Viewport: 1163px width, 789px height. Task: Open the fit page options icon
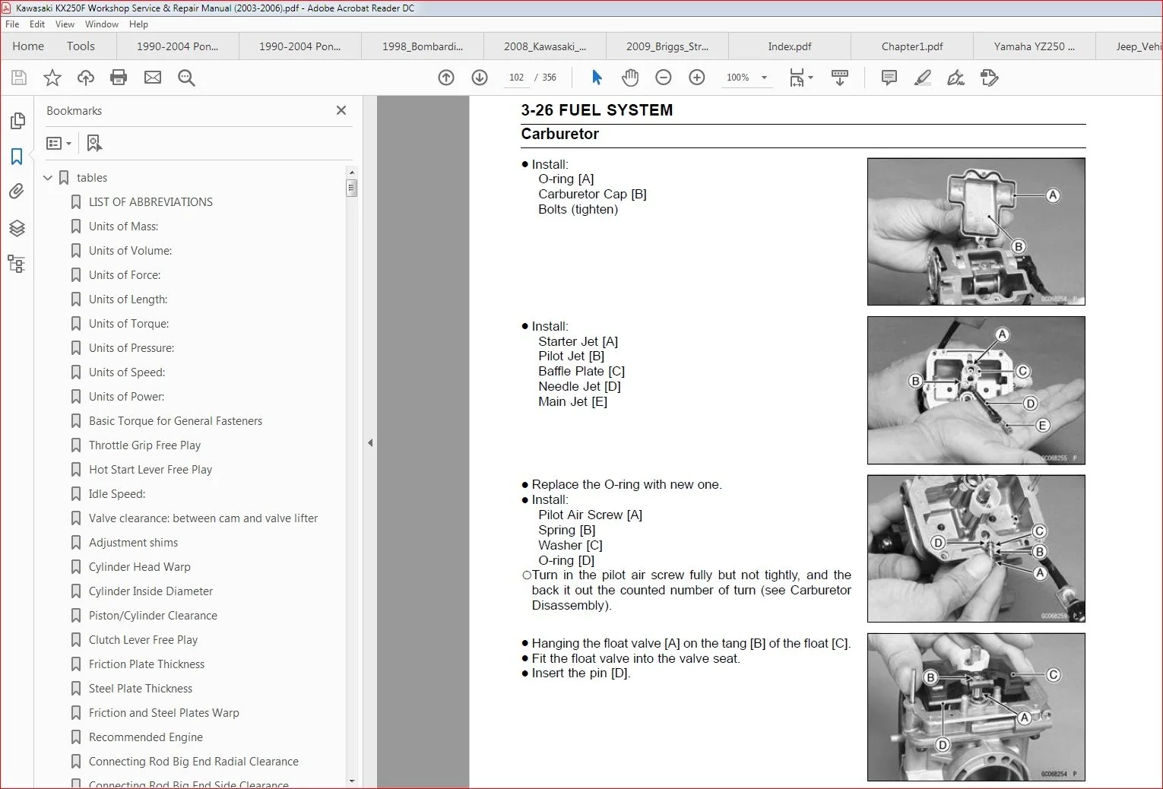pos(801,78)
